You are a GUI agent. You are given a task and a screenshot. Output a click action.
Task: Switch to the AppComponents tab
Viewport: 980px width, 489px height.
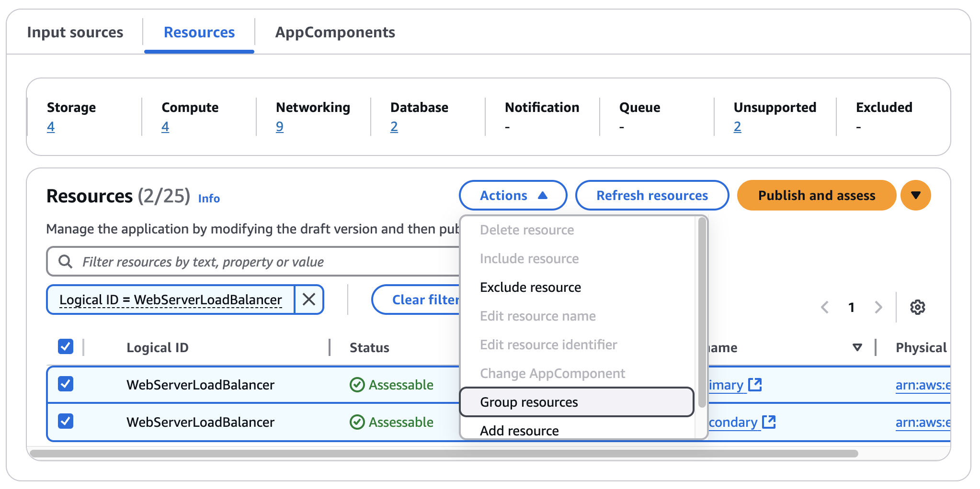[335, 32]
